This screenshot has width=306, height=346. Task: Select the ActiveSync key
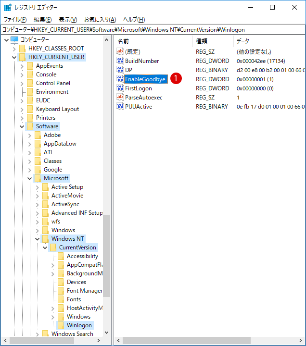[65, 204]
